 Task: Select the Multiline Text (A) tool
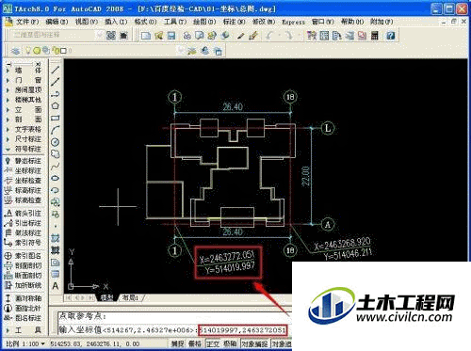pos(56,286)
